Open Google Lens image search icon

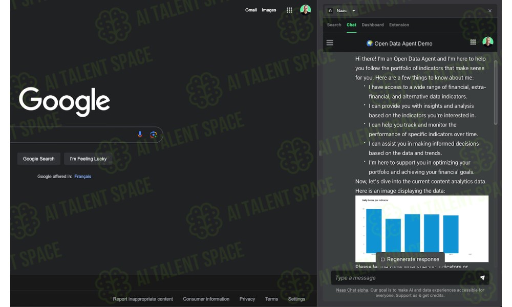pos(153,135)
